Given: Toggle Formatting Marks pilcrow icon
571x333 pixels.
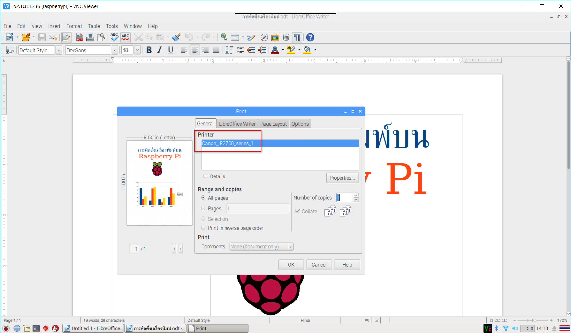Looking at the screenshot, I should (x=297, y=37).
